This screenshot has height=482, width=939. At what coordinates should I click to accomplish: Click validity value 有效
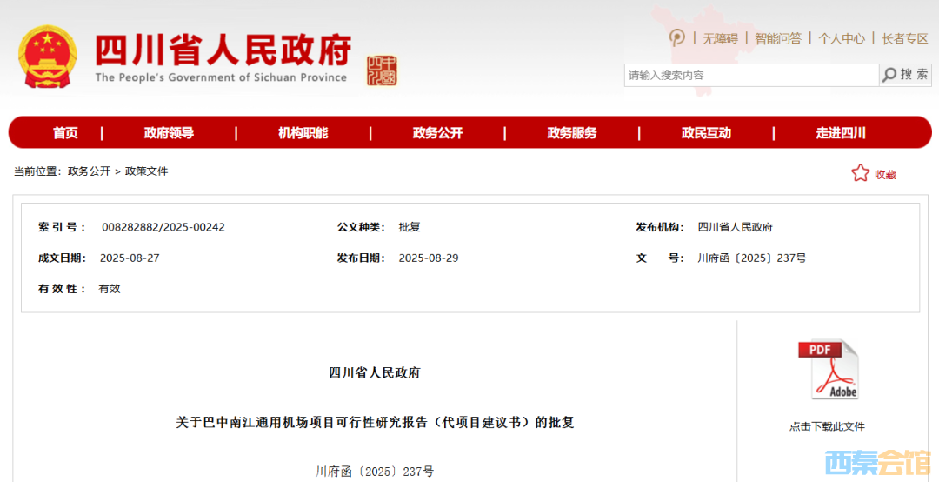tap(110, 289)
